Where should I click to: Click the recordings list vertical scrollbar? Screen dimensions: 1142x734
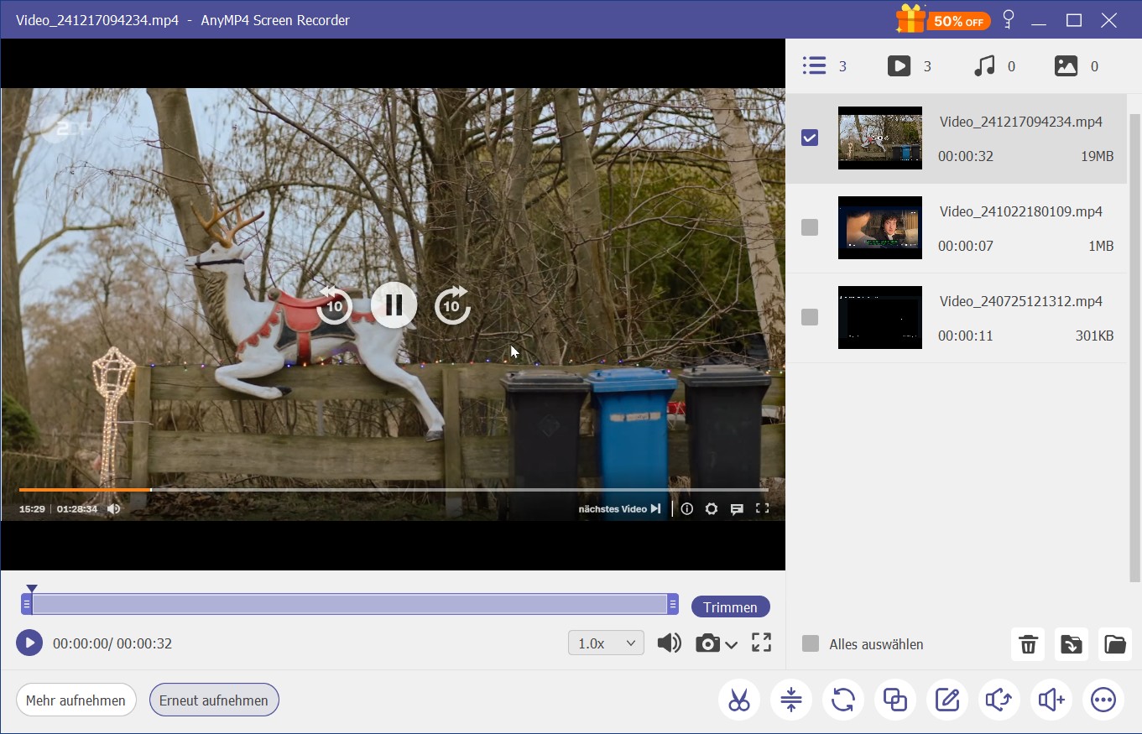[x=1135, y=347]
